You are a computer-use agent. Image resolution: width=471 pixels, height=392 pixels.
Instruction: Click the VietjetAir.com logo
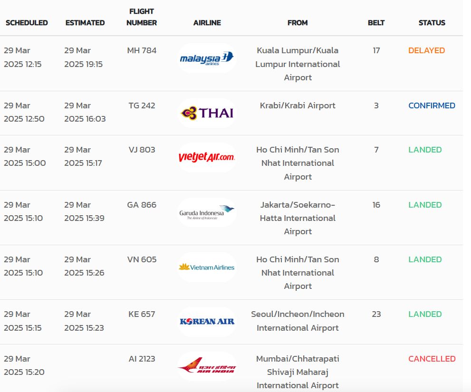207,157
